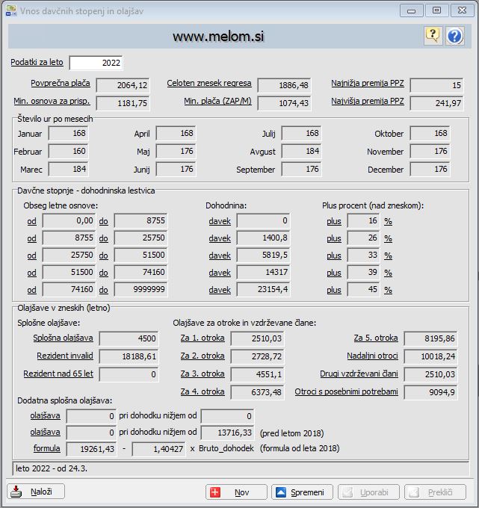Click the Celoten znesek regresa label link
The height and width of the screenshot is (508, 479).
click(209, 84)
